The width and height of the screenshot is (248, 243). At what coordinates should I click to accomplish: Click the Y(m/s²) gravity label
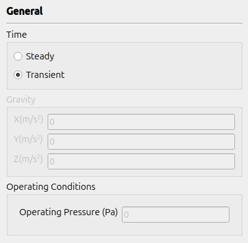click(x=28, y=139)
